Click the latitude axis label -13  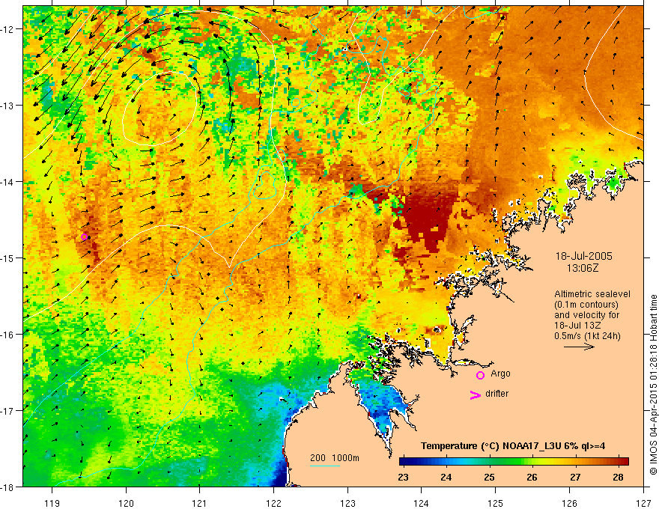[x=7, y=106]
